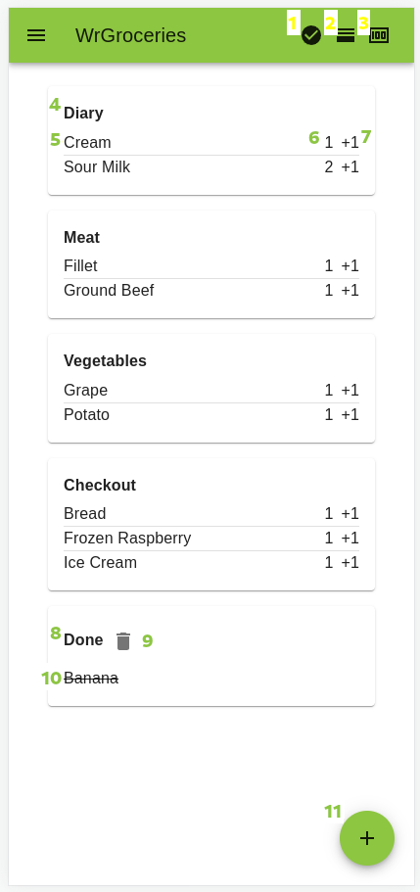The width and height of the screenshot is (420, 892).
Task: Increase Cream quantity with +1
Action: pos(350,142)
